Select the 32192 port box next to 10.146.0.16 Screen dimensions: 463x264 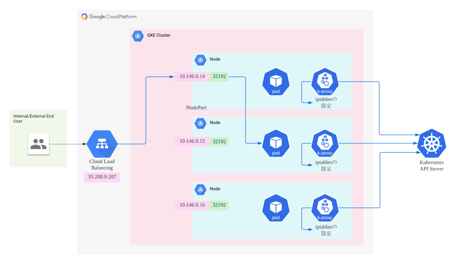(x=219, y=205)
